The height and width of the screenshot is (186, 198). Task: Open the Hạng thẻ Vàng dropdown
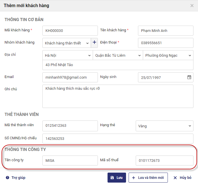coord(164,126)
